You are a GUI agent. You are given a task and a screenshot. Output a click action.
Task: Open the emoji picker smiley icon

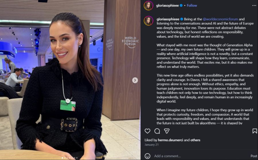coord(147,156)
